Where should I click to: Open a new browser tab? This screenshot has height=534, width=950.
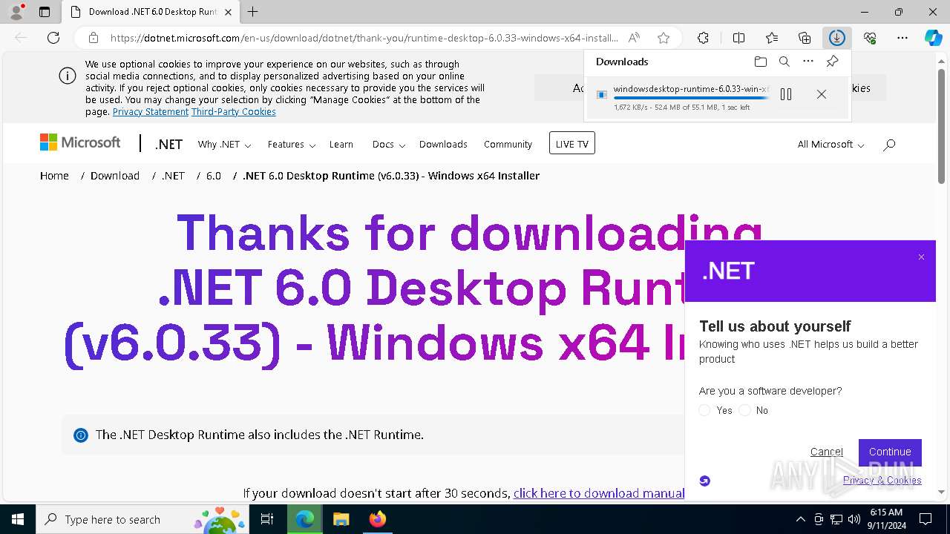coord(253,12)
